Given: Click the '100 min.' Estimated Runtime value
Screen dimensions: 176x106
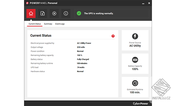Looking at the screenshot, I should point(135,92).
